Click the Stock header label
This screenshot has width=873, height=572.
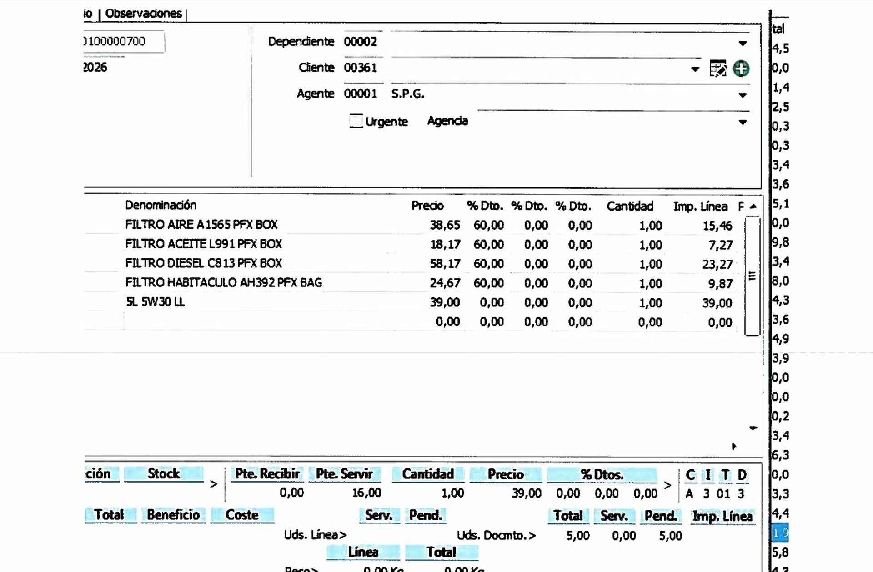(164, 474)
